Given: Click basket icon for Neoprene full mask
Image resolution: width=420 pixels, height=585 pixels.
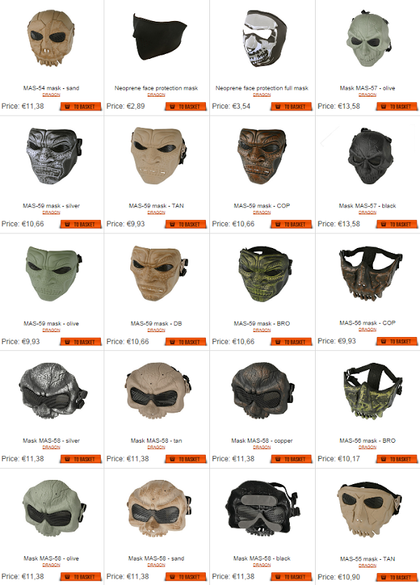Looking at the screenshot, I should 278,106.
